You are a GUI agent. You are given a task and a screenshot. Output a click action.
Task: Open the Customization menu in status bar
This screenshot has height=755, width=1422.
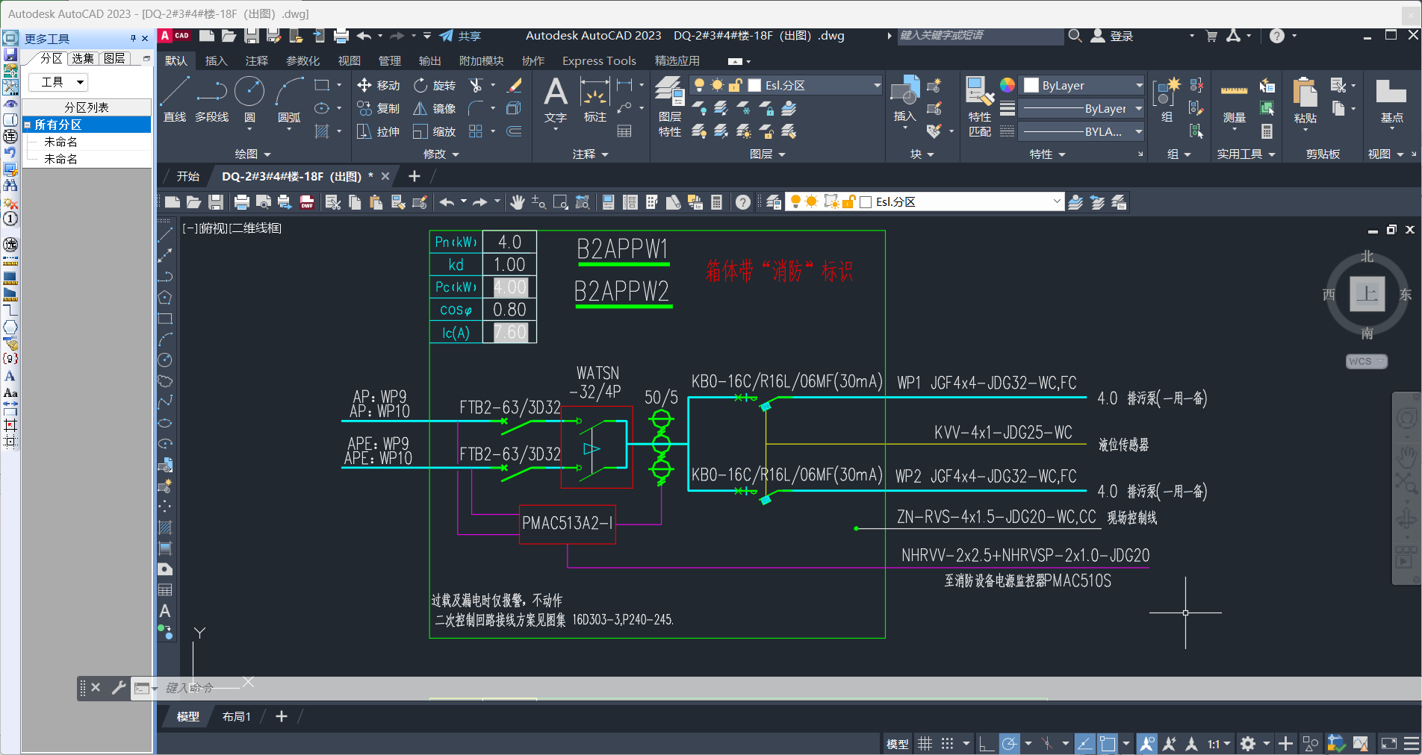[x=1412, y=744]
